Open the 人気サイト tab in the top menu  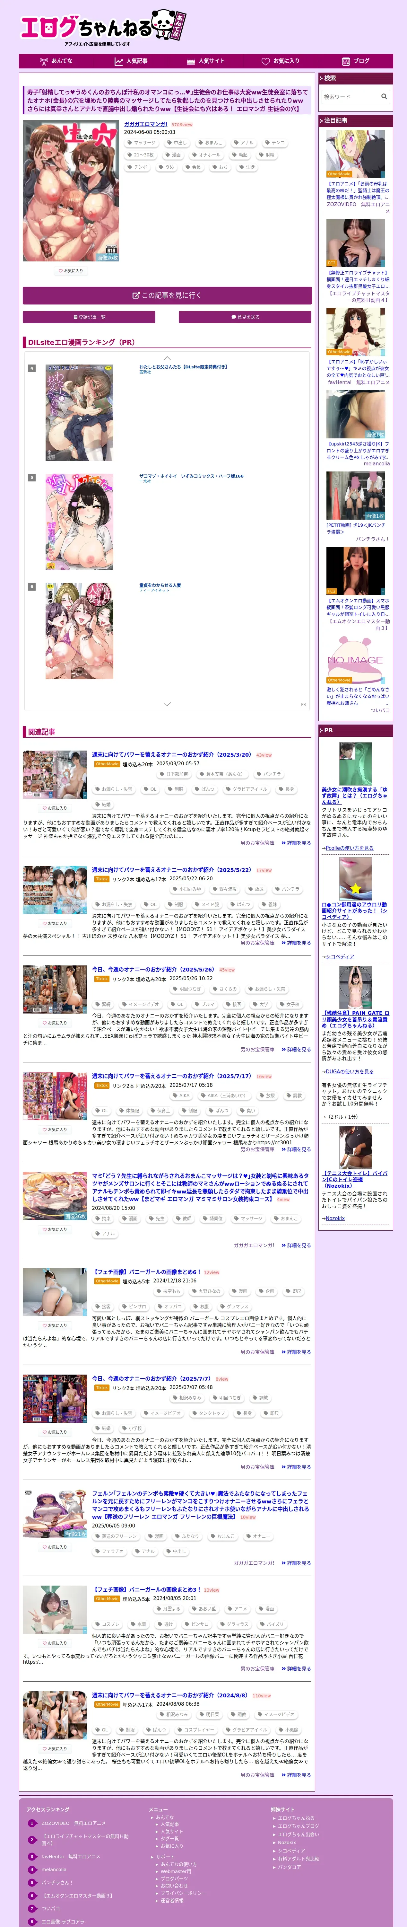206,61
